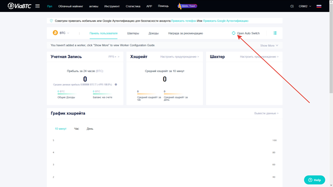
Task: Open the активы menu item
Action: [x=93, y=6]
